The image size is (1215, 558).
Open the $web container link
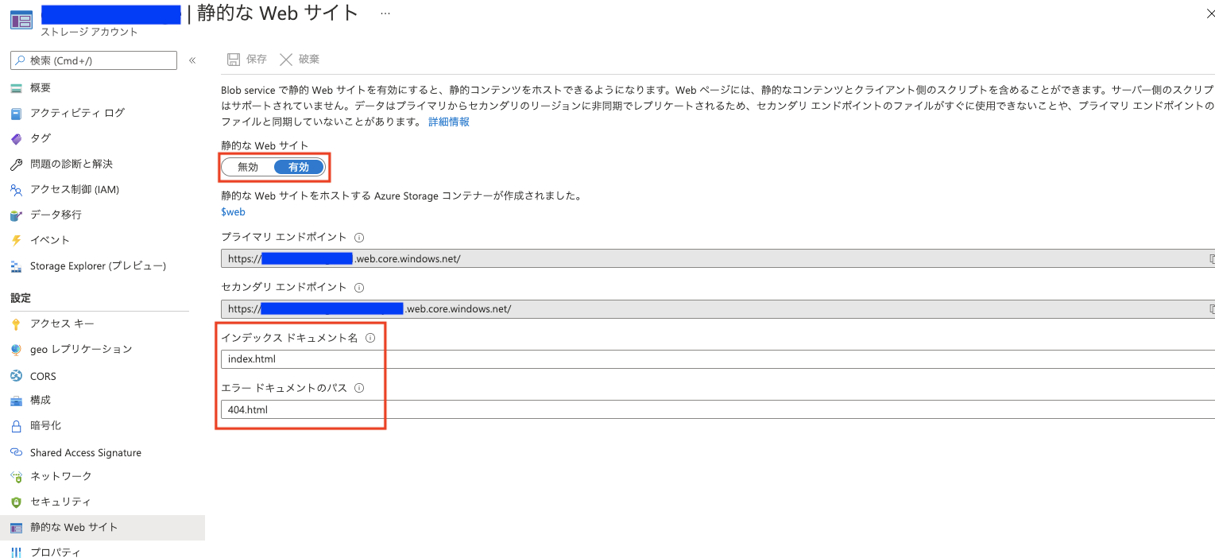point(233,212)
